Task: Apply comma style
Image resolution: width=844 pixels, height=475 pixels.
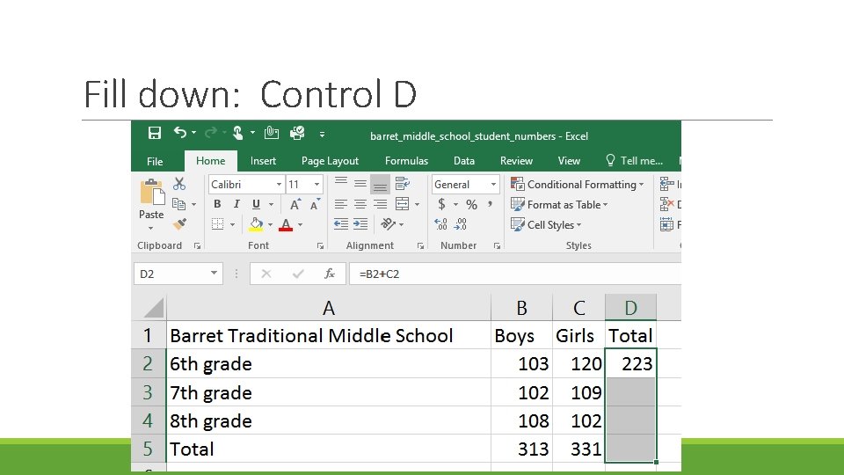Action: pyautogui.click(x=490, y=204)
